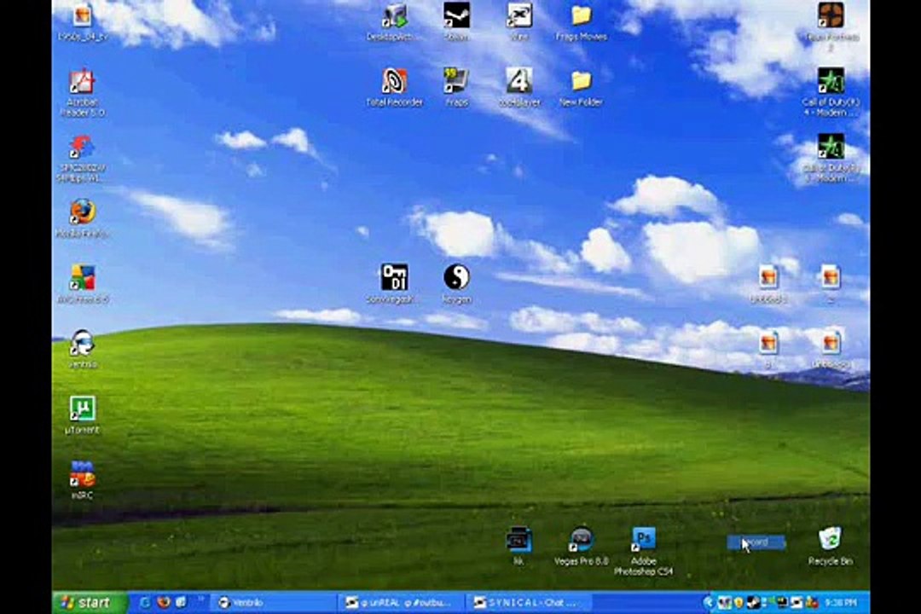The width and height of the screenshot is (921, 614).
Task: Switch to the SYNICAL Chat taskbar button
Action: (529, 602)
